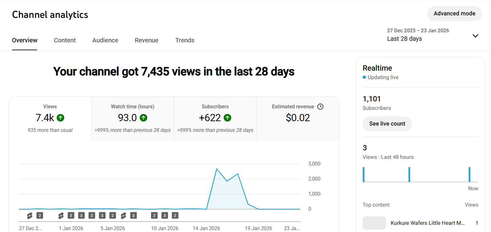This screenshot has height=232, width=491.
Task: Select the Watch time (hours) metric card
Action: pyautogui.click(x=132, y=119)
